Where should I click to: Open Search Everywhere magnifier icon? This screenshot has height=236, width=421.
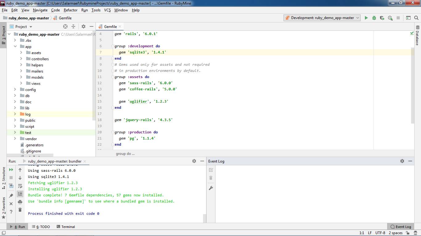pyautogui.click(x=416, y=18)
